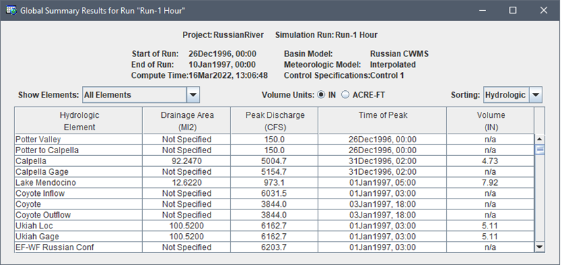Click the 12.6220 drainage area cell

(187, 182)
